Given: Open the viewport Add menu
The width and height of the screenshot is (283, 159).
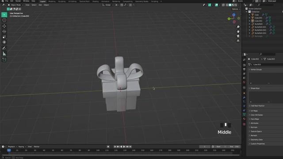Looking at the screenshot, I should [x=40, y=5].
